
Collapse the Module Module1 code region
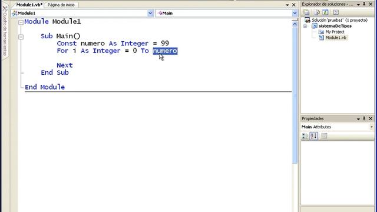(21, 22)
